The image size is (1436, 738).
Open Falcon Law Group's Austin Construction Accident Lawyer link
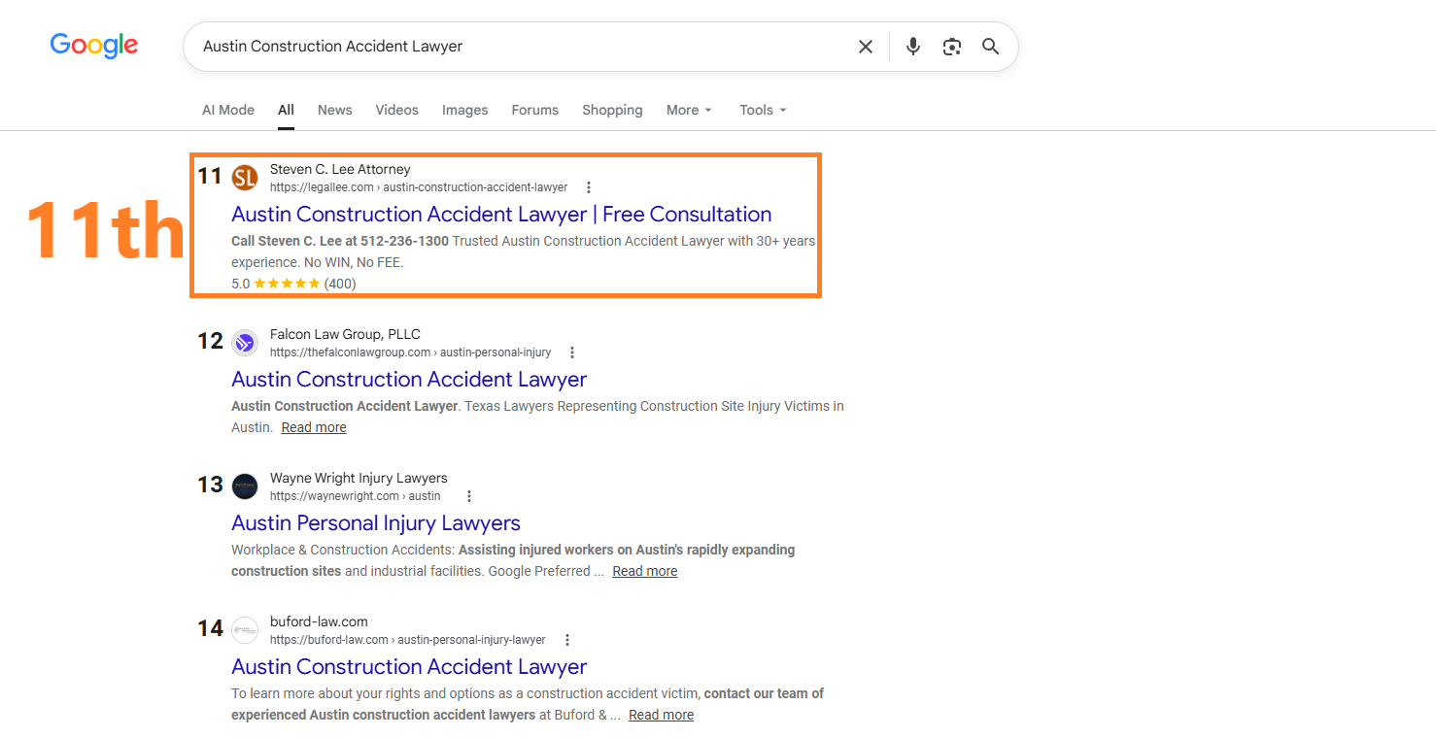click(x=409, y=380)
